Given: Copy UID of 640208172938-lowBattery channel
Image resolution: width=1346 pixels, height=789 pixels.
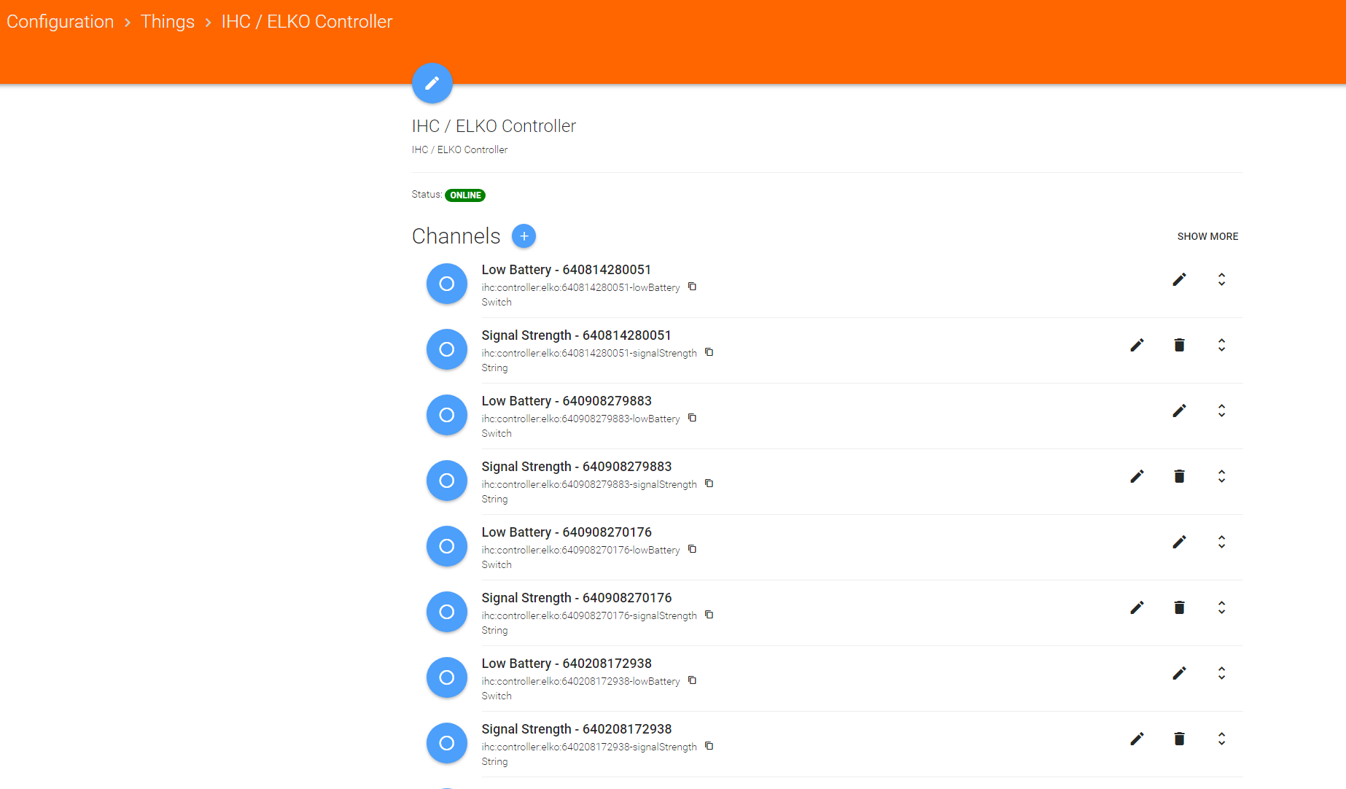Looking at the screenshot, I should pyautogui.click(x=693, y=680).
